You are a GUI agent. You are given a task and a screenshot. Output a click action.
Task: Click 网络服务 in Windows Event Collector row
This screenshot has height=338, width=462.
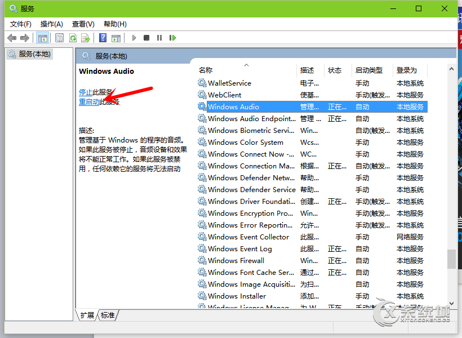410,237
